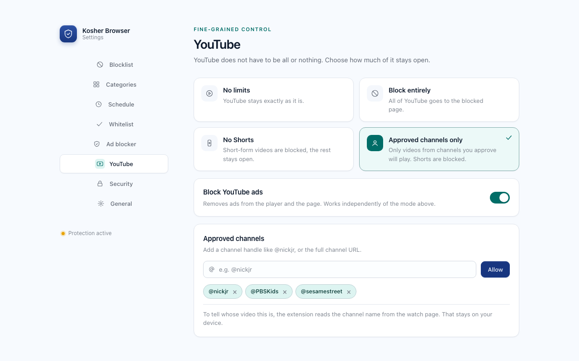Go to the Whitelist settings

point(114,124)
